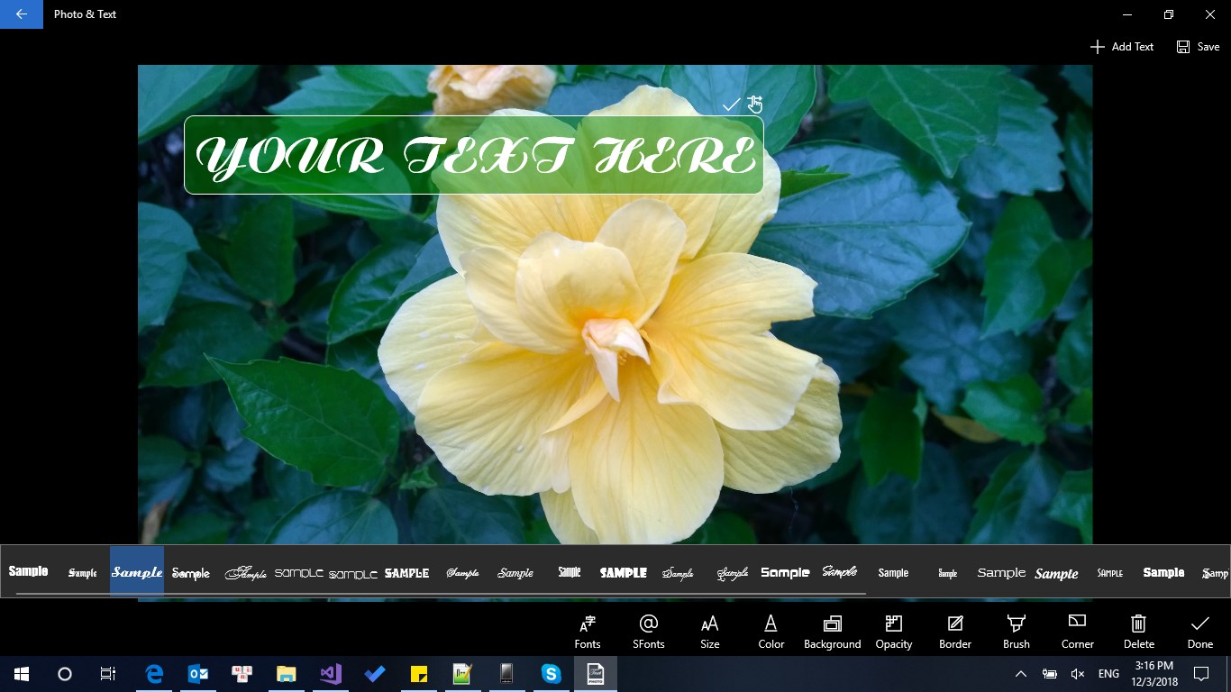Open the text Size tool

click(x=710, y=632)
